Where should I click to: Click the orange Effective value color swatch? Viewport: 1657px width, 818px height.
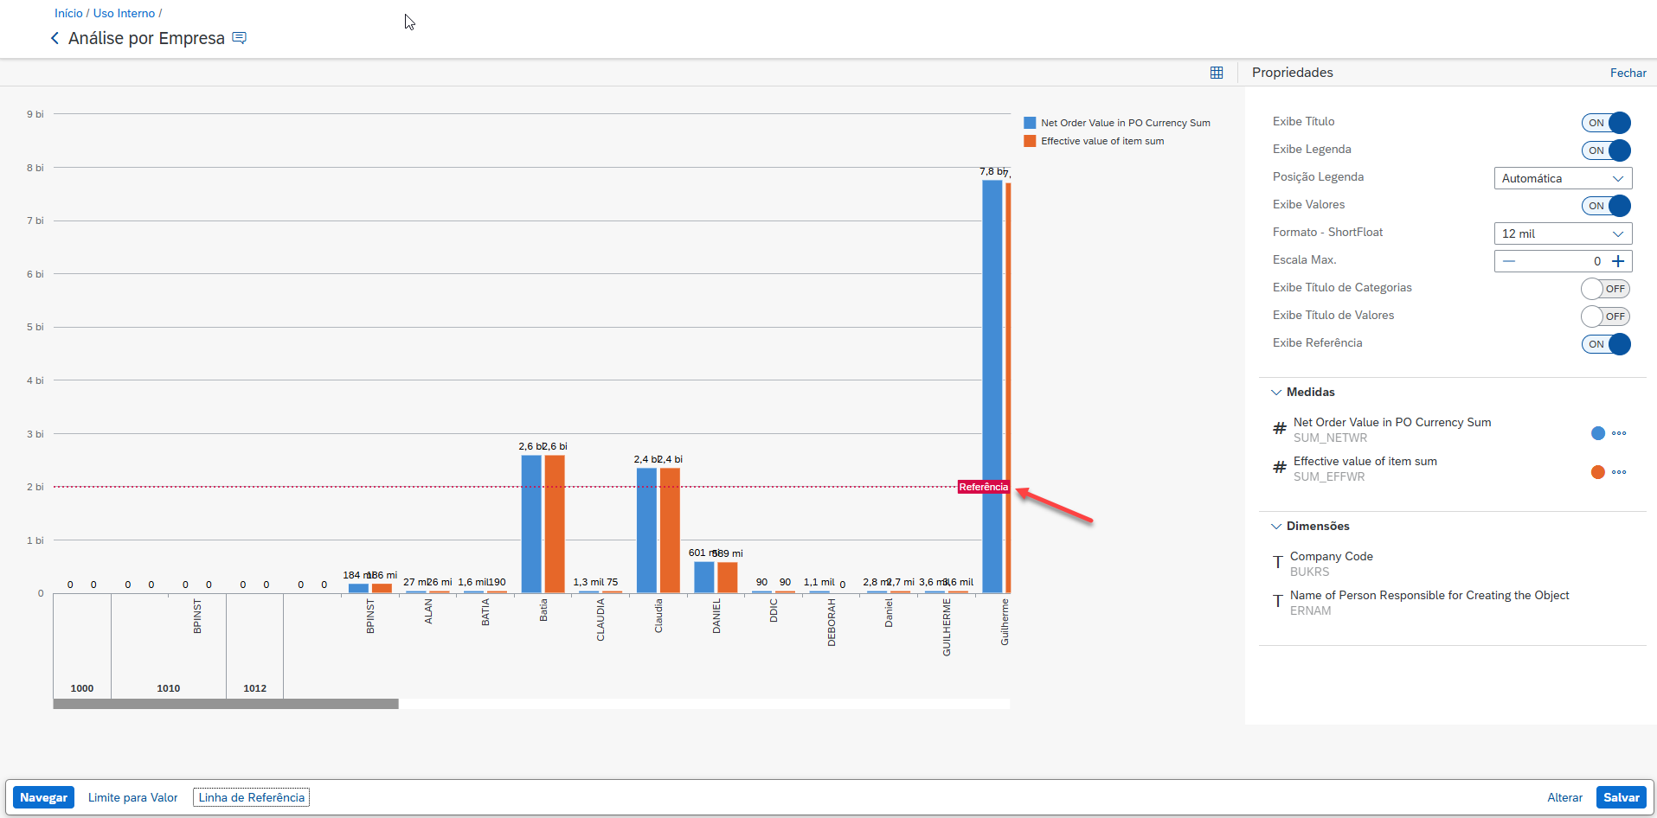(1597, 472)
